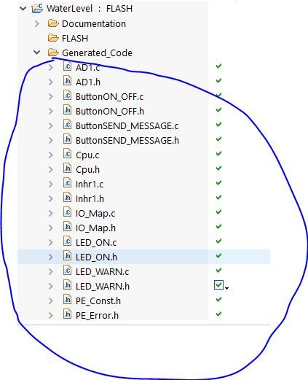Select Inhr1.c in the file list

(x=90, y=185)
